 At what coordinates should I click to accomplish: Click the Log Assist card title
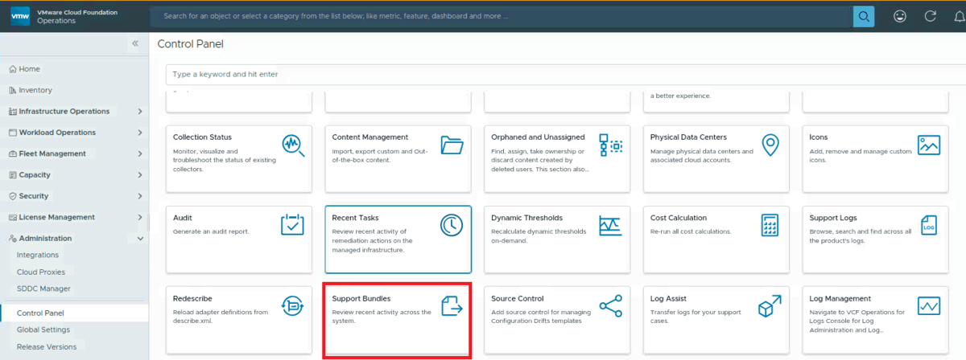[x=668, y=299]
